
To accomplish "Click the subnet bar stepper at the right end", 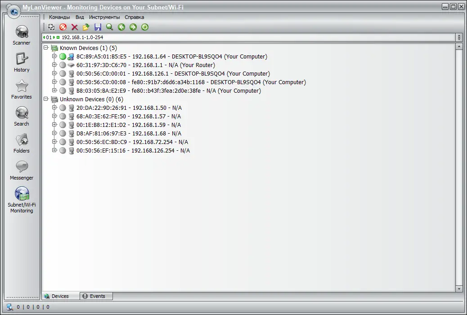I will 459,37.
